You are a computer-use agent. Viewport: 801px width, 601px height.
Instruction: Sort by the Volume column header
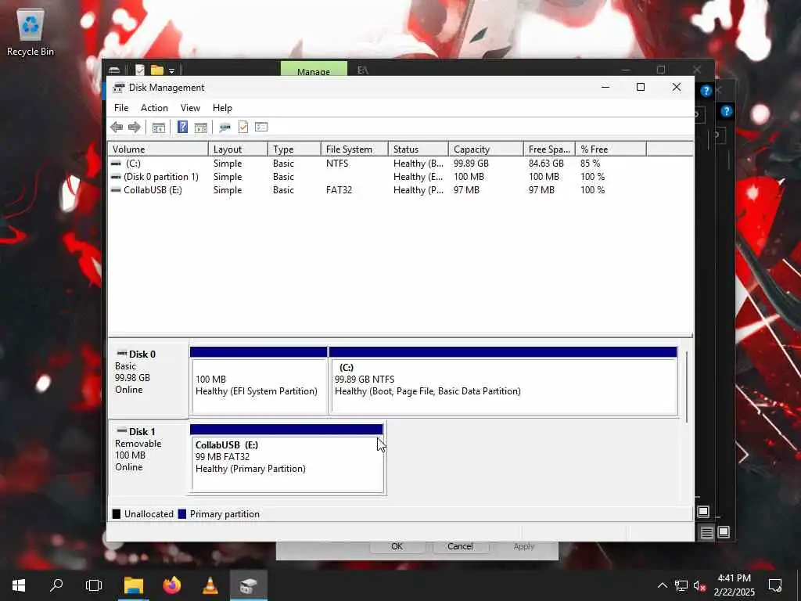coord(158,149)
